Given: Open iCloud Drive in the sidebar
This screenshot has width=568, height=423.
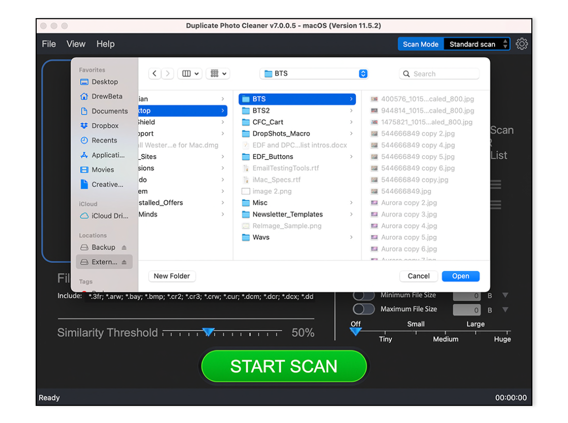Looking at the screenshot, I should [109, 216].
